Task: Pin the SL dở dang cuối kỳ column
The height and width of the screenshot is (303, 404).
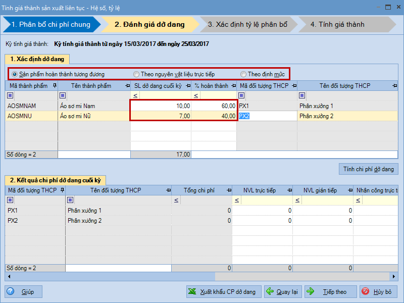Action: point(187,86)
